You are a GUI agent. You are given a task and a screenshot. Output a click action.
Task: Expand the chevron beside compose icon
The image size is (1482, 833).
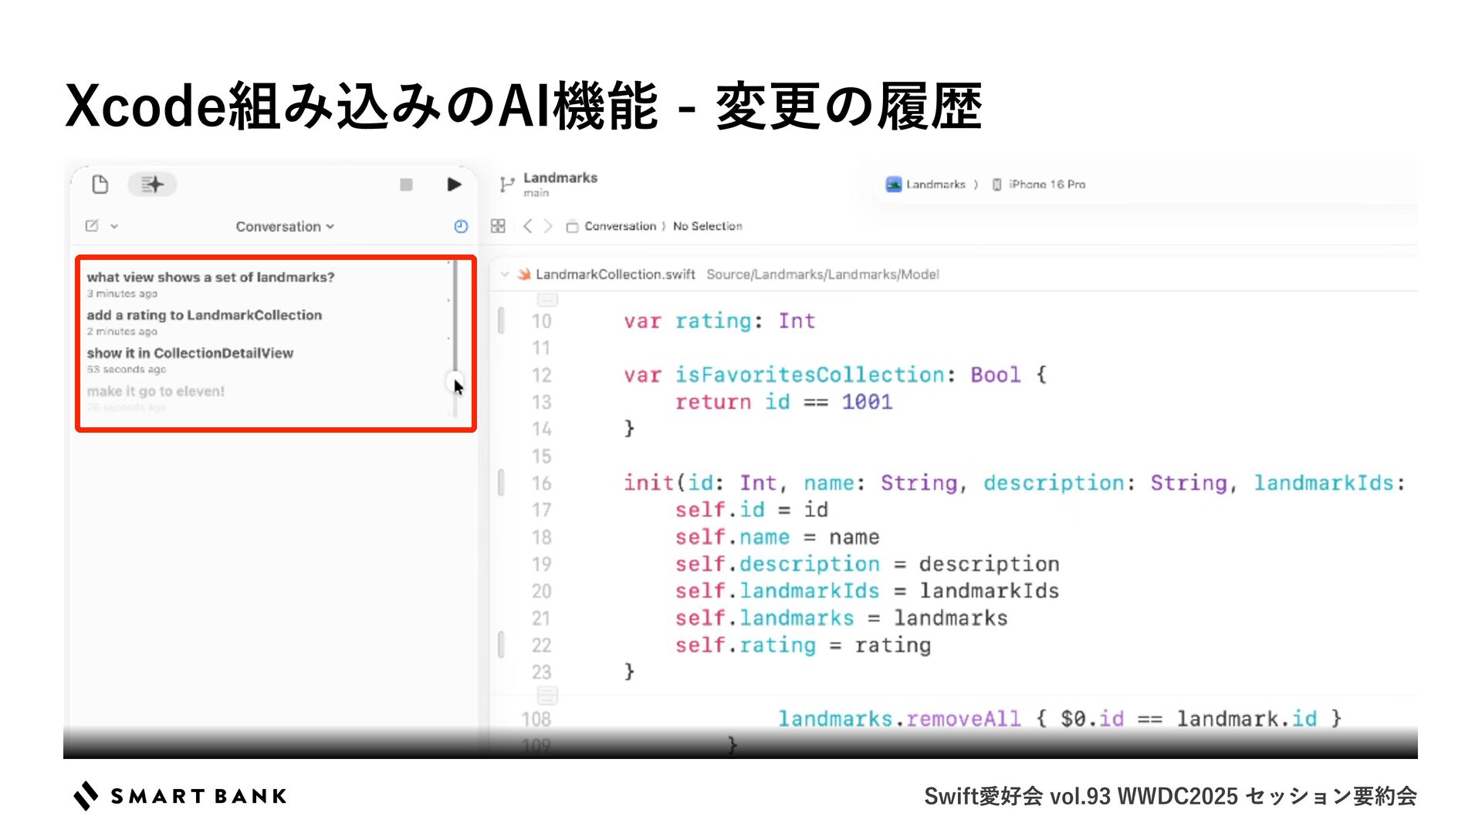114,226
